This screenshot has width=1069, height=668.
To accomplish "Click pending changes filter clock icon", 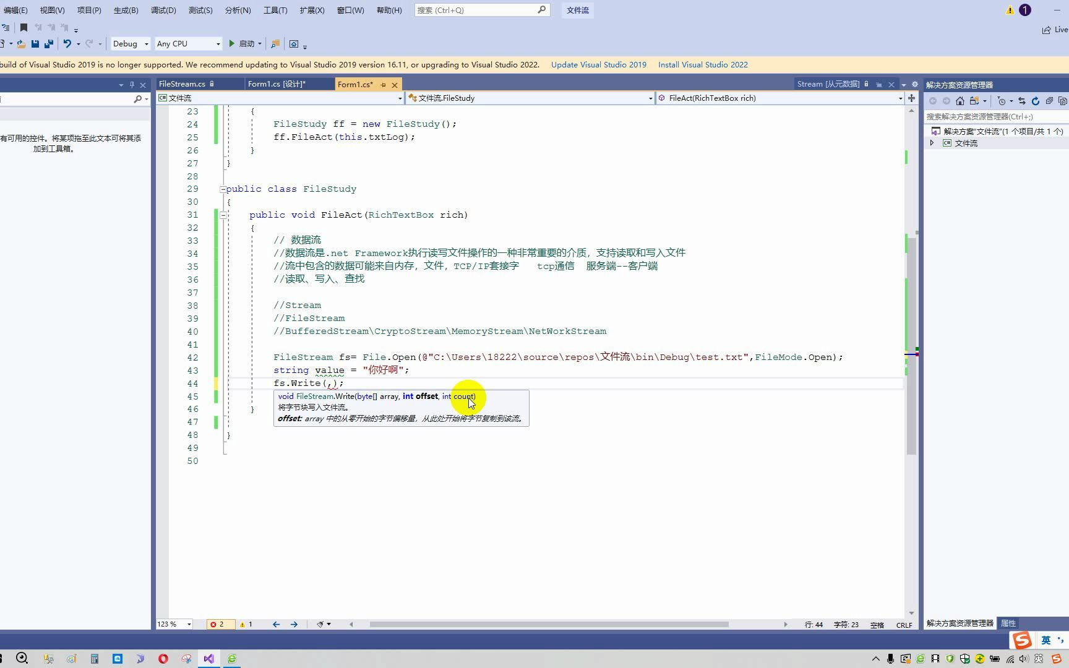I will point(1002,101).
